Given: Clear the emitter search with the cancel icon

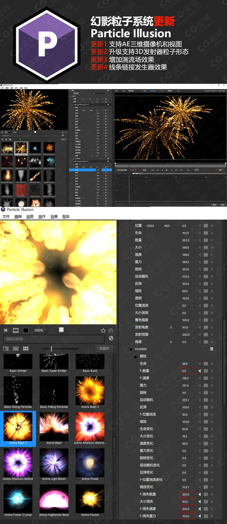Looking at the screenshot, I should pos(111,338).
